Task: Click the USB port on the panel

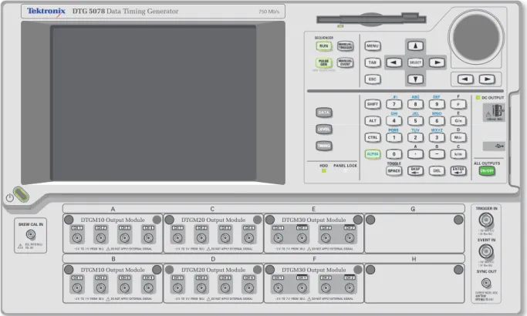Action: [494, 146]
